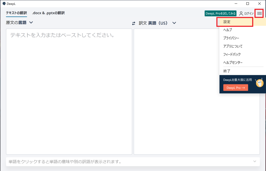Switch to テキストの翻訳 tab
The image size is (266, 171).
[x=16, y=13]
